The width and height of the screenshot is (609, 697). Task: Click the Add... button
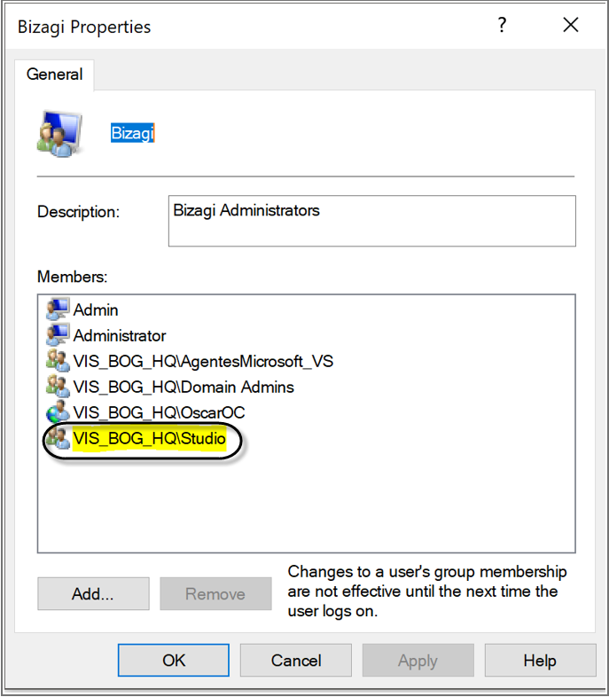93,593
